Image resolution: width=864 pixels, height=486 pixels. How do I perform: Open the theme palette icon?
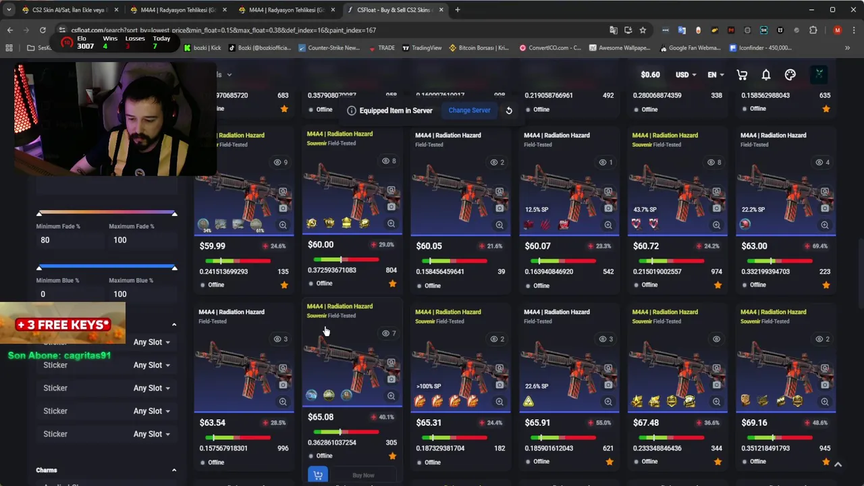tap(790, 75)
